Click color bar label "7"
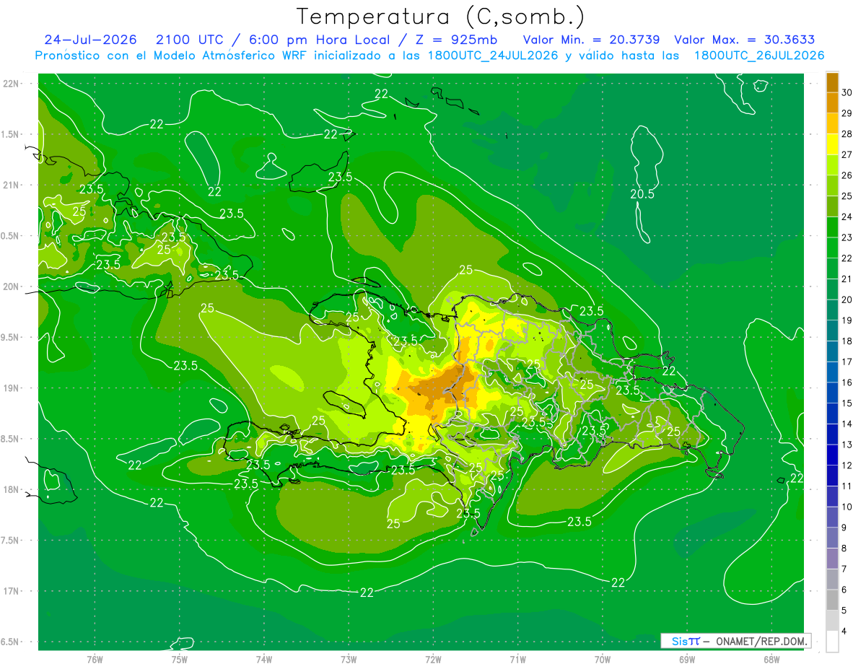The width and height of the screenshot is (866, 669). point(845,569)
